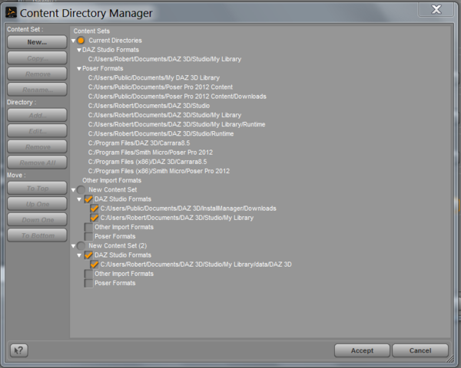Uncheck the InstallManager/Downloads directory checkbox
461x368 pixels.
coord(94,209)
